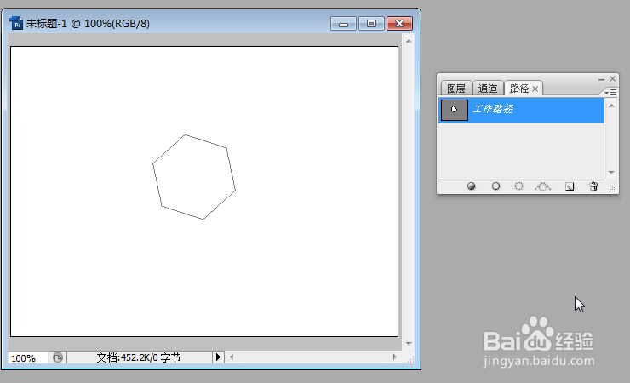This screenshot has height=383, width=630.
Task: Load path as a selection
Action: [x=518, y=186]
